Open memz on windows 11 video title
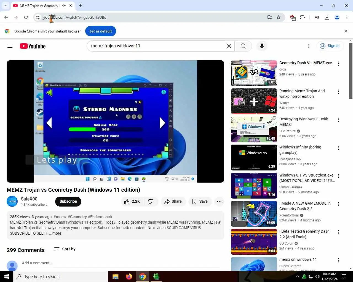 298,259
